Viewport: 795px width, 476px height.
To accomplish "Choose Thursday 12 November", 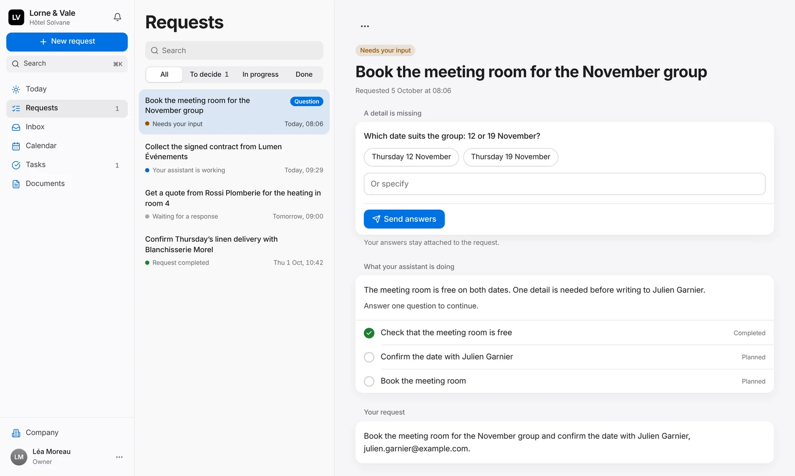I will coord(411,157).
